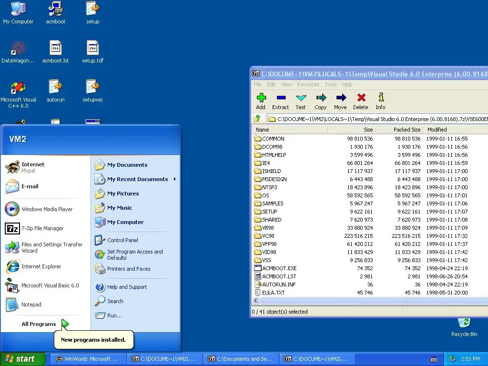Open Search from Start menu

136,301
